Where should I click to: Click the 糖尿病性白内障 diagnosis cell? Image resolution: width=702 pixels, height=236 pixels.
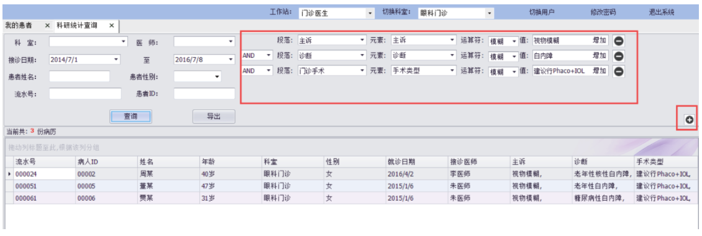point(603,198)
